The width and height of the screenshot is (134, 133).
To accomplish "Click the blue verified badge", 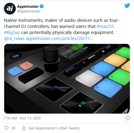I will [x=42, y=6].
